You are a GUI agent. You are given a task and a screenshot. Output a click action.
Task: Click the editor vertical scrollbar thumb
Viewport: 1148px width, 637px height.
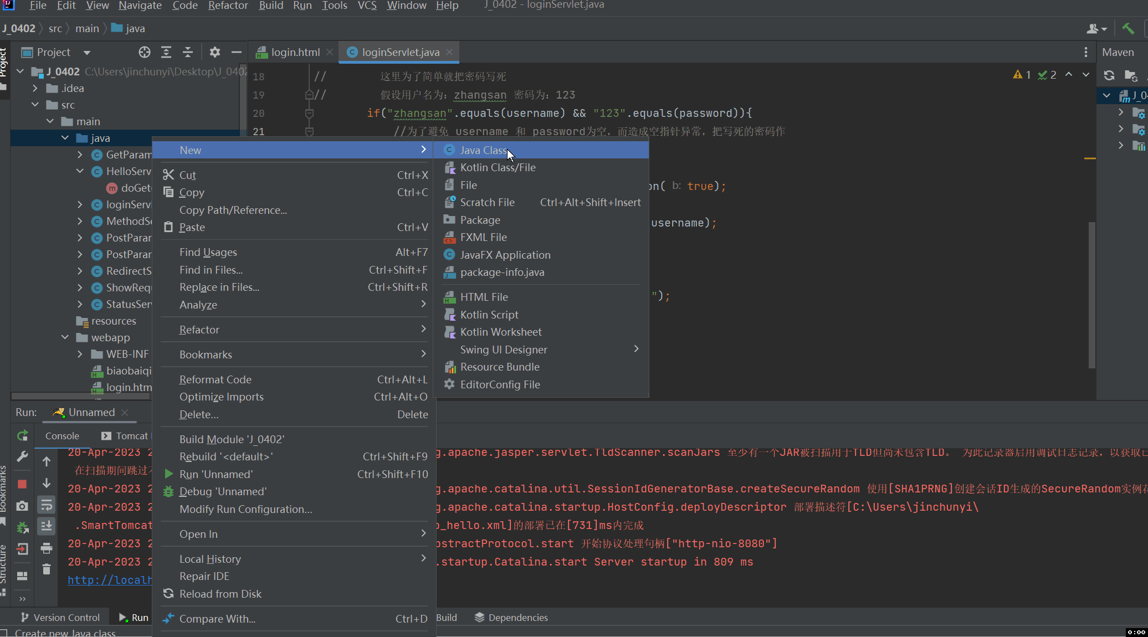click(x=1091, y=294)
